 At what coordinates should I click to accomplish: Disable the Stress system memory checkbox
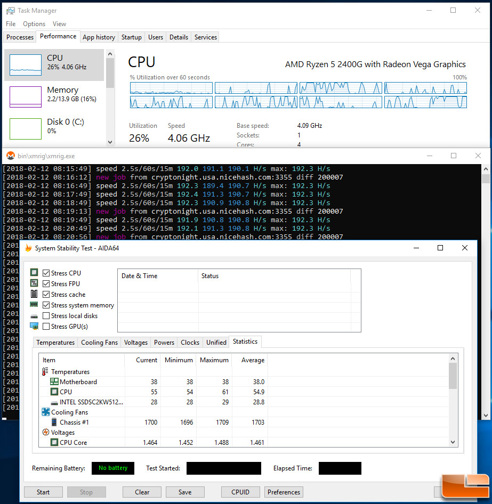click(x=46, y=305)
